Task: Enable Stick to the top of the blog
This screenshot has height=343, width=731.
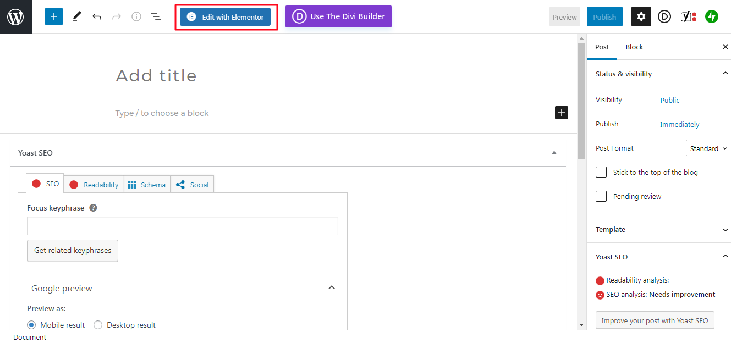Action: coord(601,172)
